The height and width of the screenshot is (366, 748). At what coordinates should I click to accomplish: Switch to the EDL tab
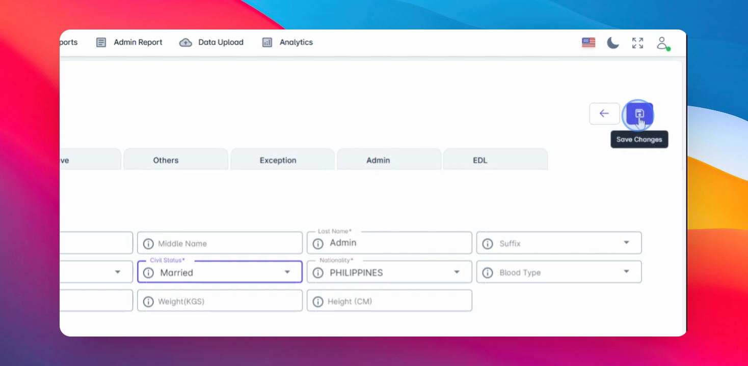pos(495,160)
